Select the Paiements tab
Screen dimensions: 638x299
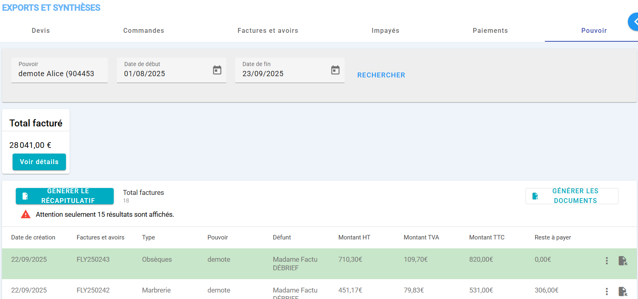point(490,31)
